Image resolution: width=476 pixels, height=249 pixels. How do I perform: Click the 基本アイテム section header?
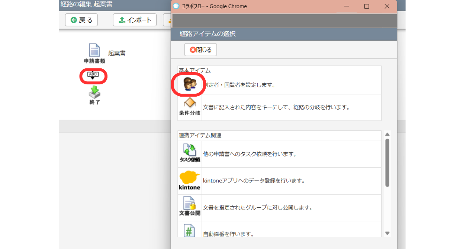click(x=194, y=71)
